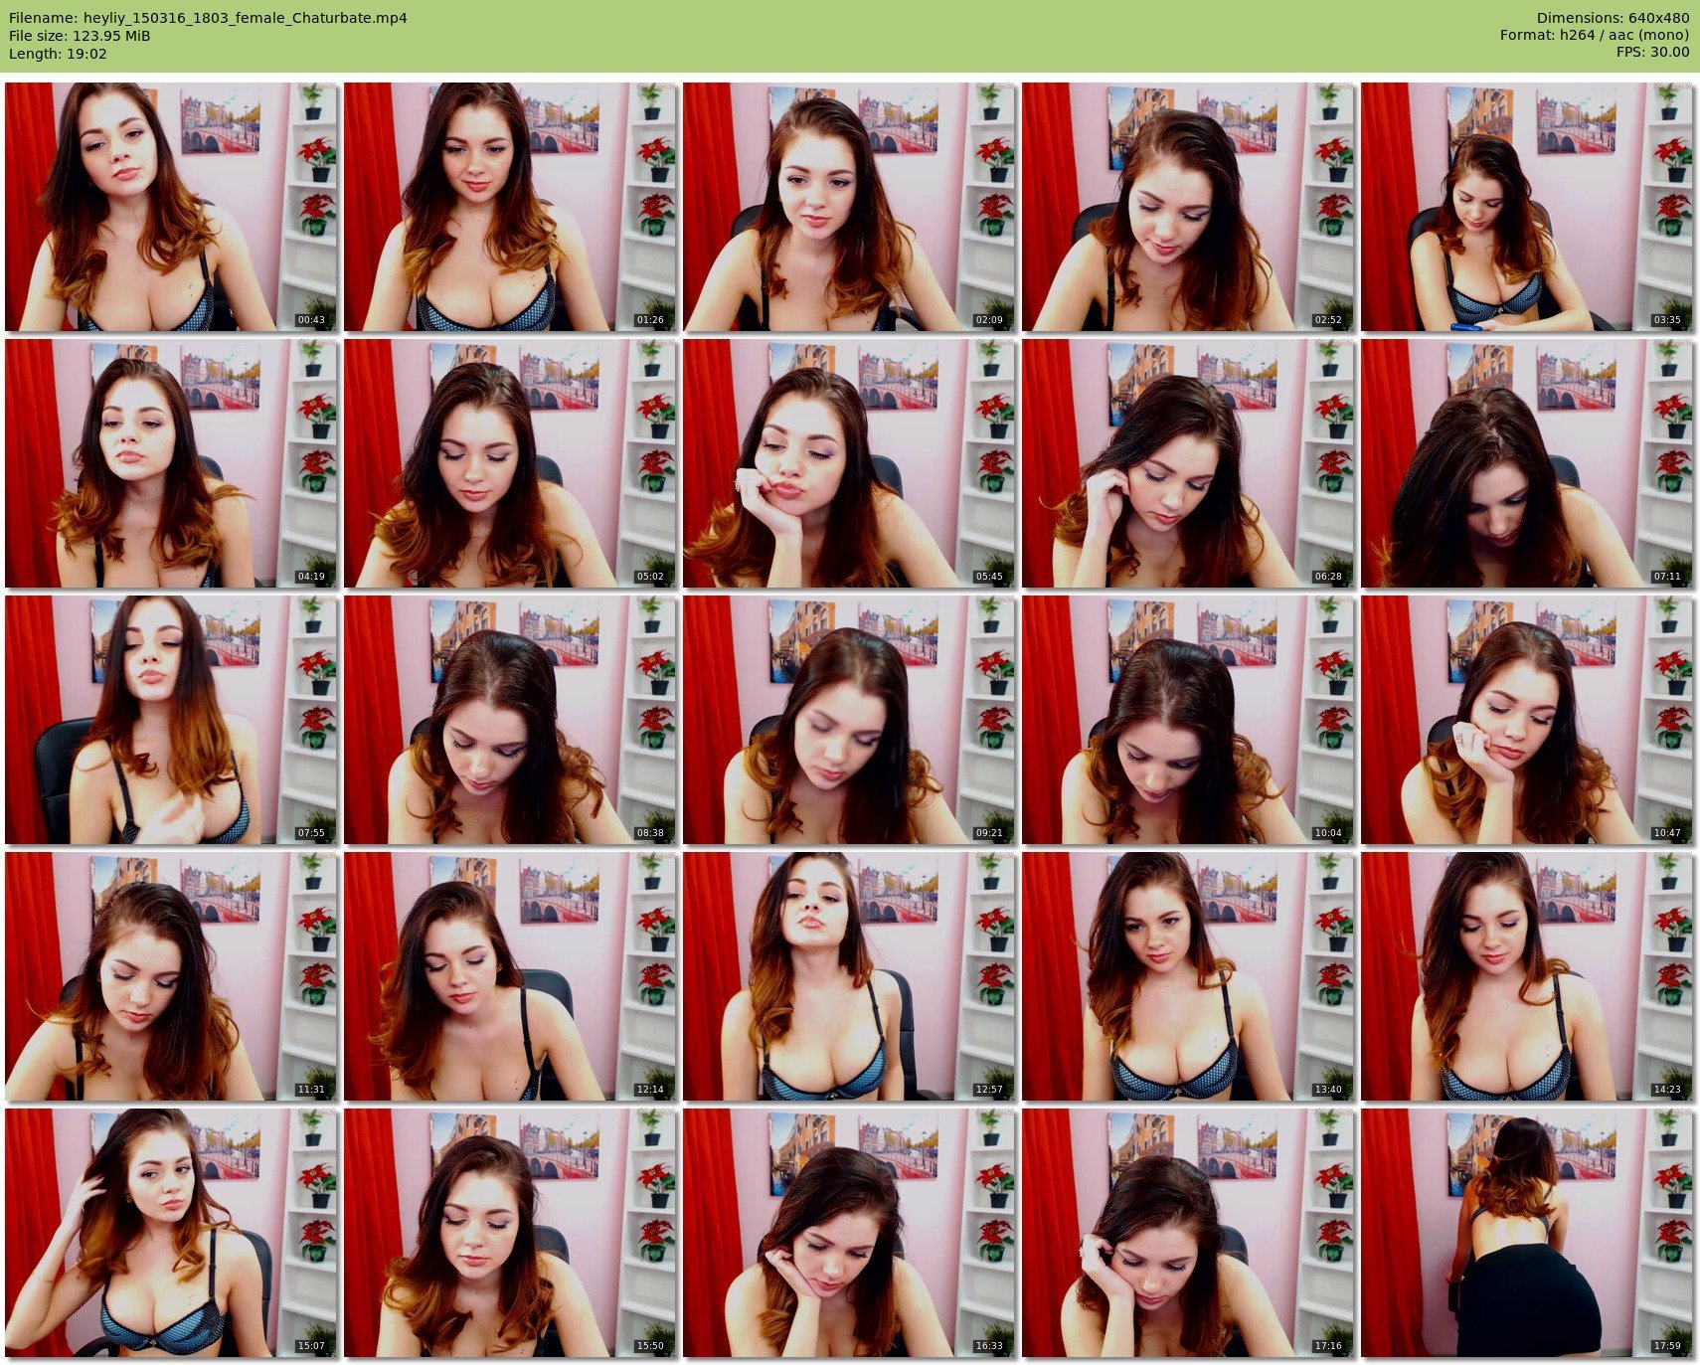This screenshot has height=1365, width=1700.
Task: Open the thumbnail timestamped 00:43
Action: (x=171, y=207)
